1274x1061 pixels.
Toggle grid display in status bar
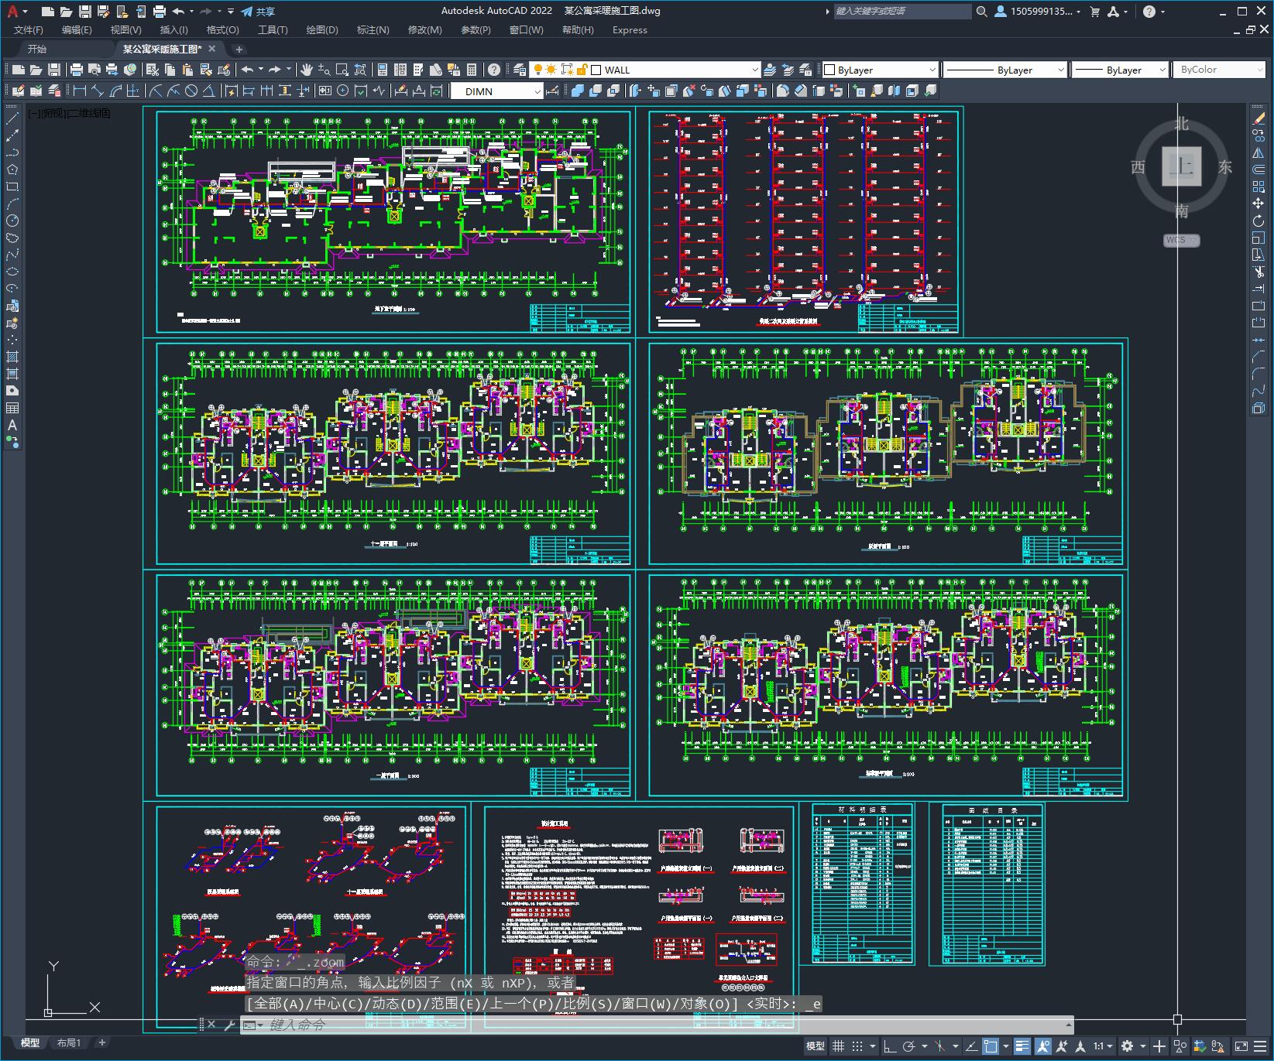[838, 1046]
